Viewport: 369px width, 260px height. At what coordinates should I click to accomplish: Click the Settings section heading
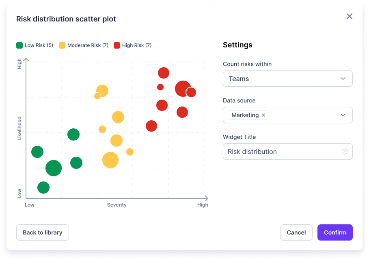point(237,45)
